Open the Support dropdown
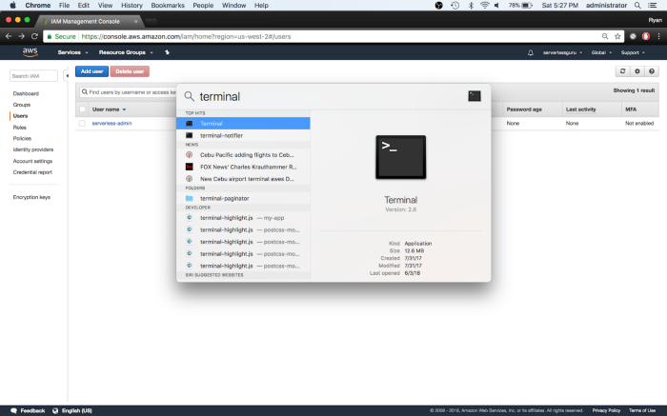 [633, 52]
